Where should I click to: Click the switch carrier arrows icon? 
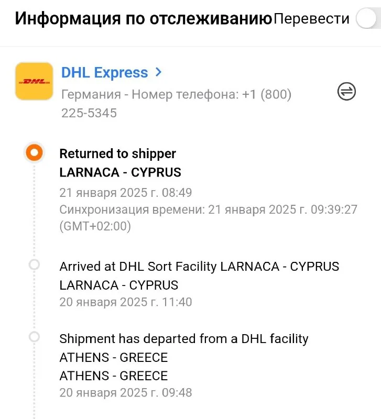pos(346,92)
